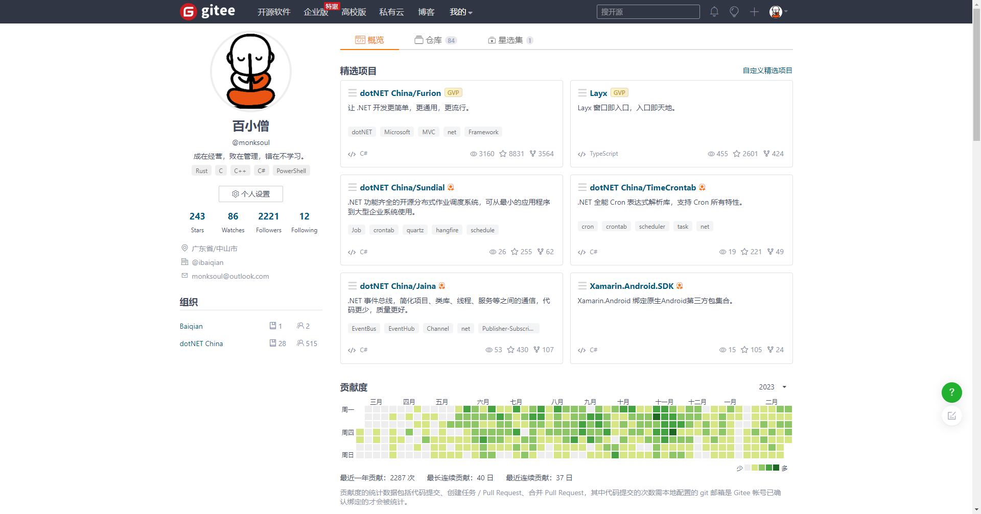This screenshot has height=514, width=981.
Task: Click the Microsoft tag on Furion
Action: 397,132
